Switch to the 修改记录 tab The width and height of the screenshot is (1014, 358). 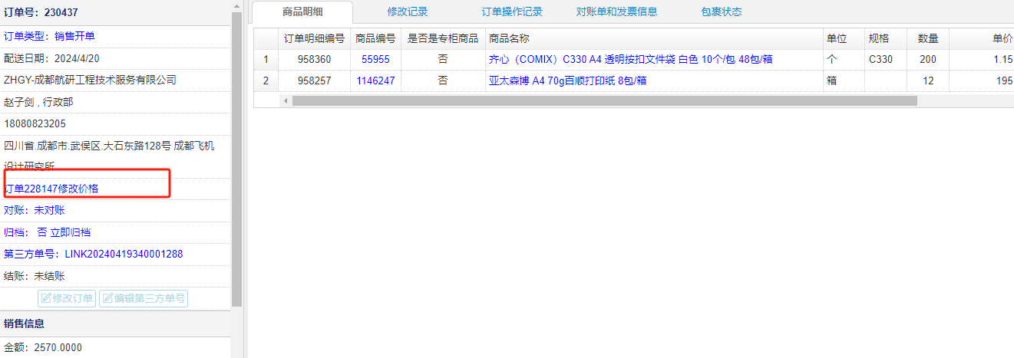click(x=408, y=11)
